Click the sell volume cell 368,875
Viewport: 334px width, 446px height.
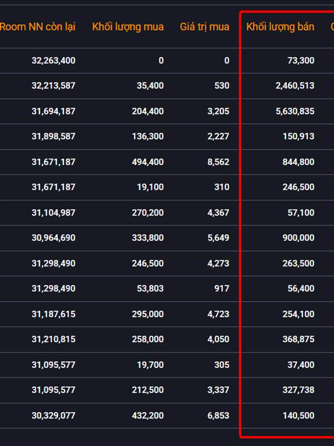tap(298, 339)
